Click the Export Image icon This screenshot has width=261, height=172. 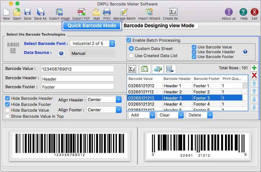pyautogui.click(x=59, y=12)
